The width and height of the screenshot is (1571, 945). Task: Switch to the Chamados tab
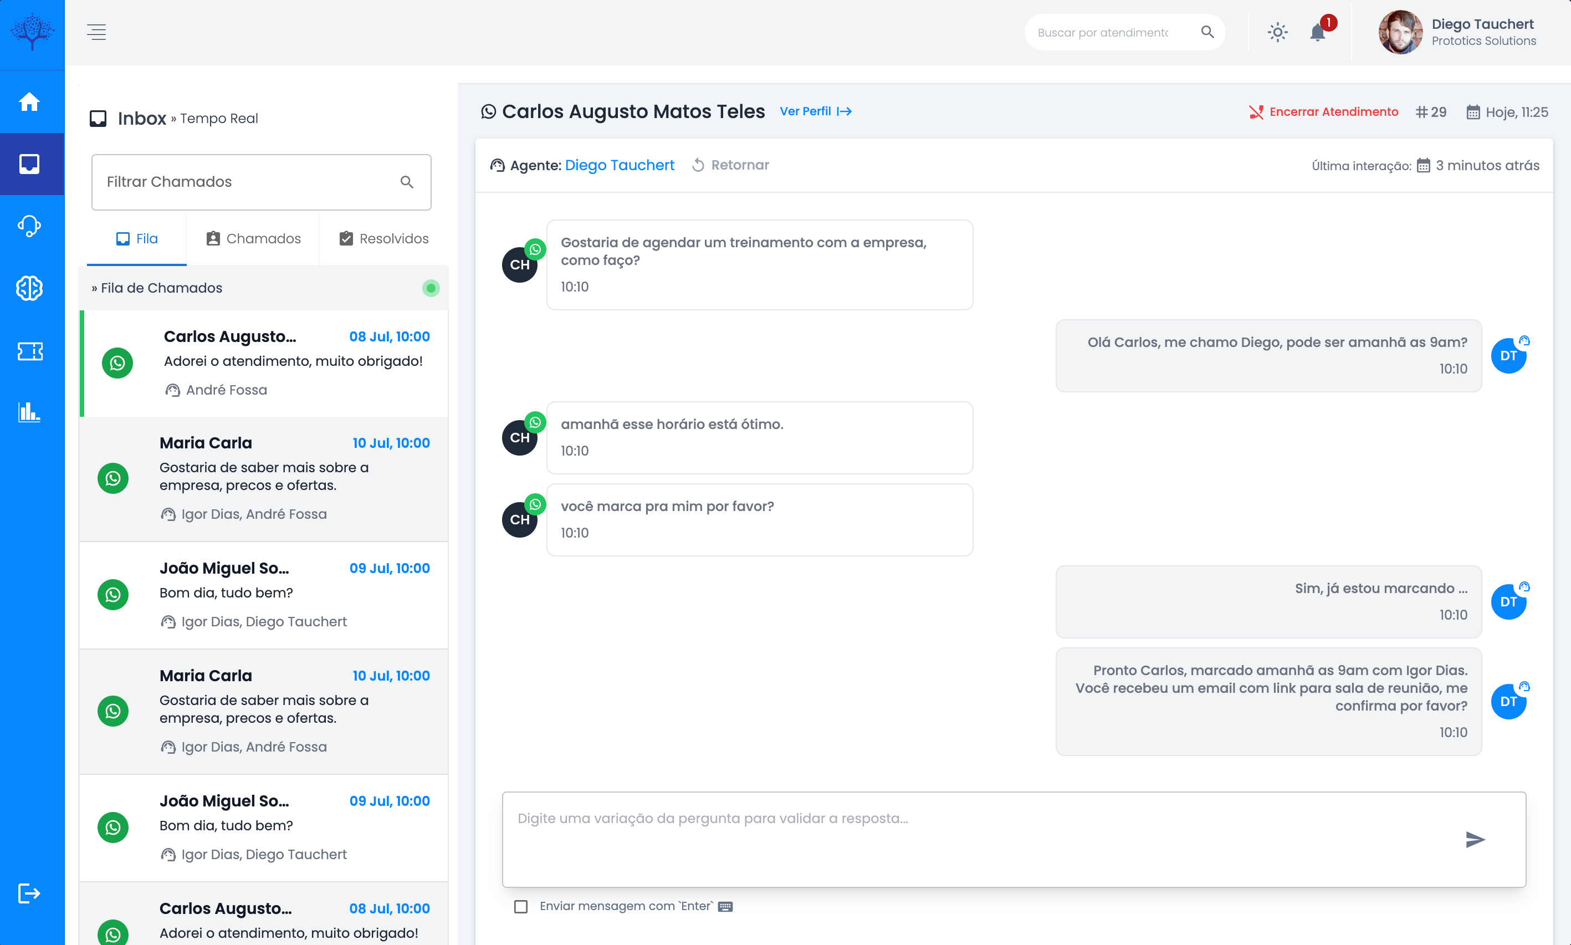click(x=253, y=239)
